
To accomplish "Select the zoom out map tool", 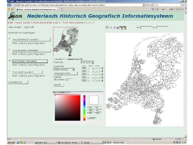I will click(x=111, y=28).
